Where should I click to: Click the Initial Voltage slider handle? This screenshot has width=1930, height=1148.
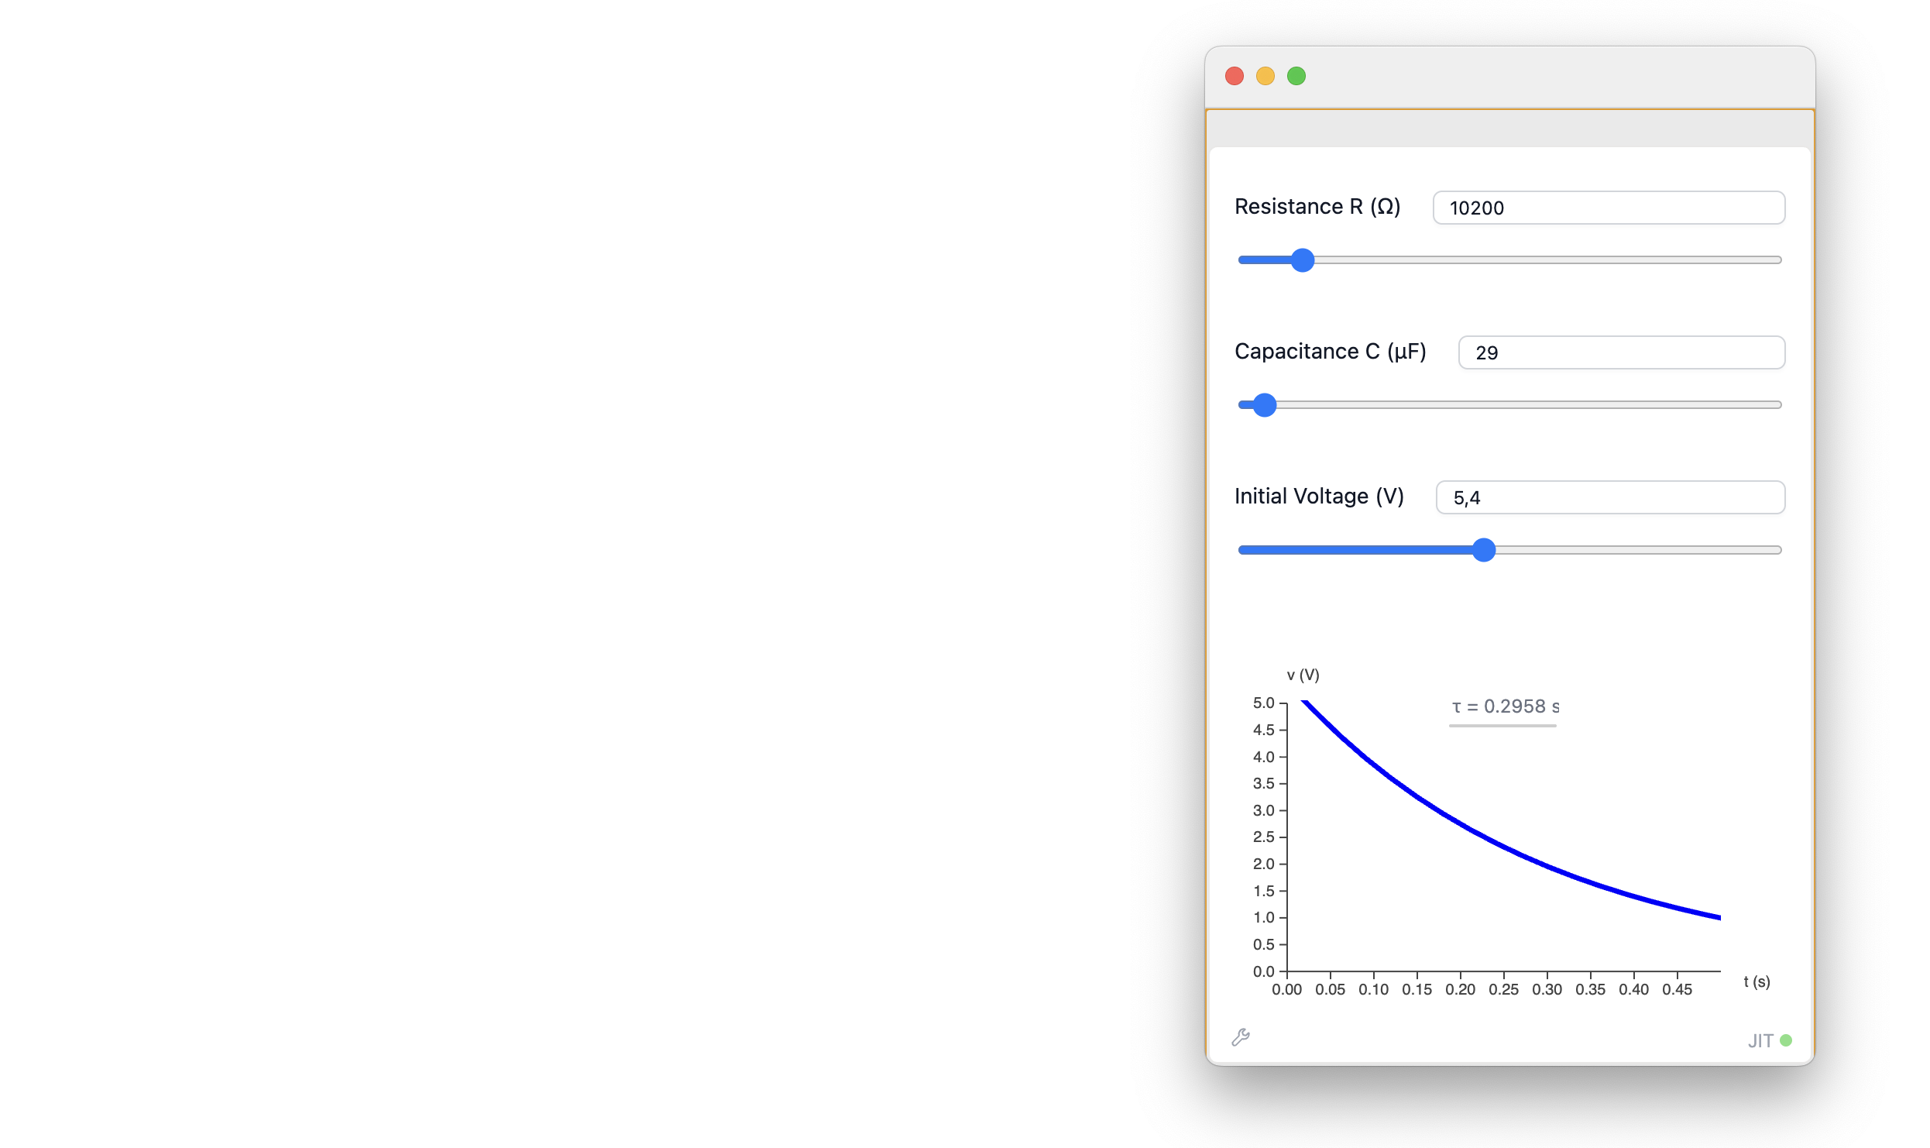[1483, 550]
